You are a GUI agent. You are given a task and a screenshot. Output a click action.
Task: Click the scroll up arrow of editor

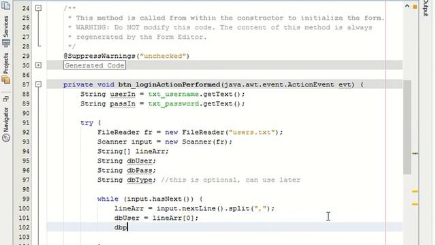[x=407, y=6]
